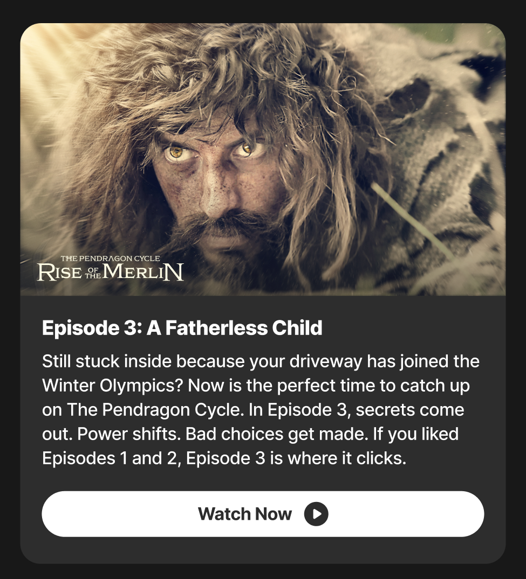Click 'Power shifts.' sentence in description
The image size is (526, 579).
tap(129, 434)
